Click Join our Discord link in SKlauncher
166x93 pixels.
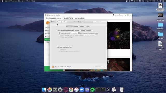click(118, 15)
